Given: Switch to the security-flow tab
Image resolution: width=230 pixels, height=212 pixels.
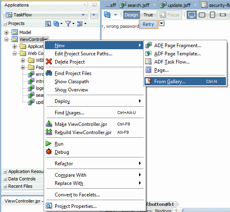Looking at the screenshot, I should [215, 5].
